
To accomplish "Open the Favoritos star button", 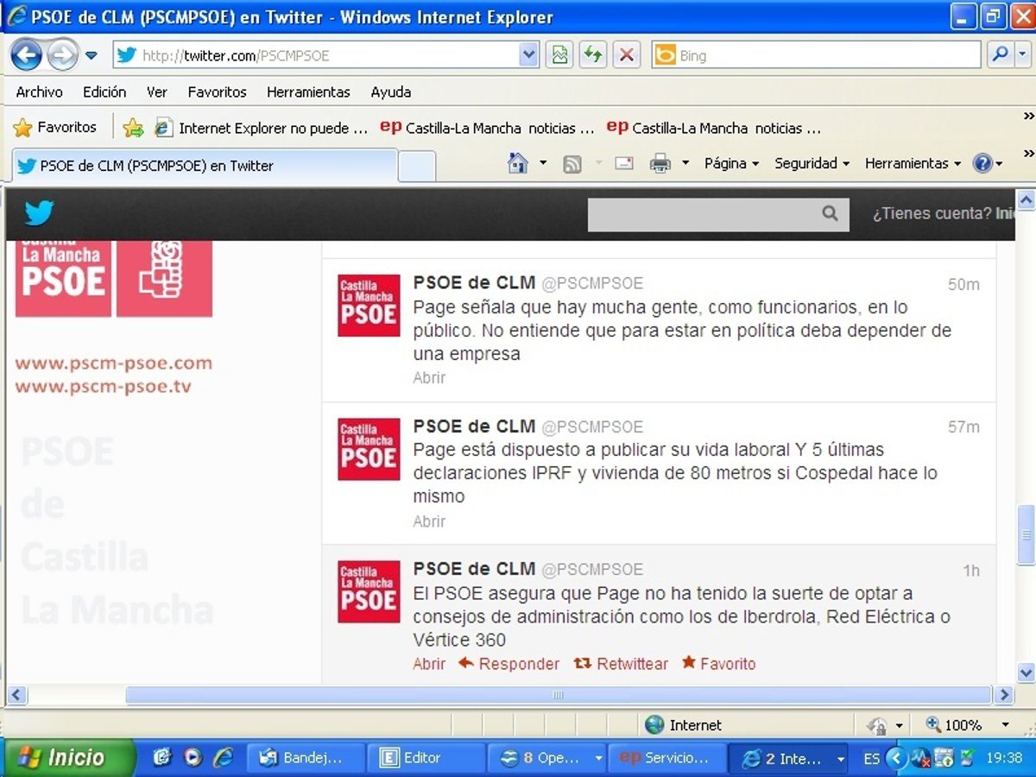I will (55, 128).
